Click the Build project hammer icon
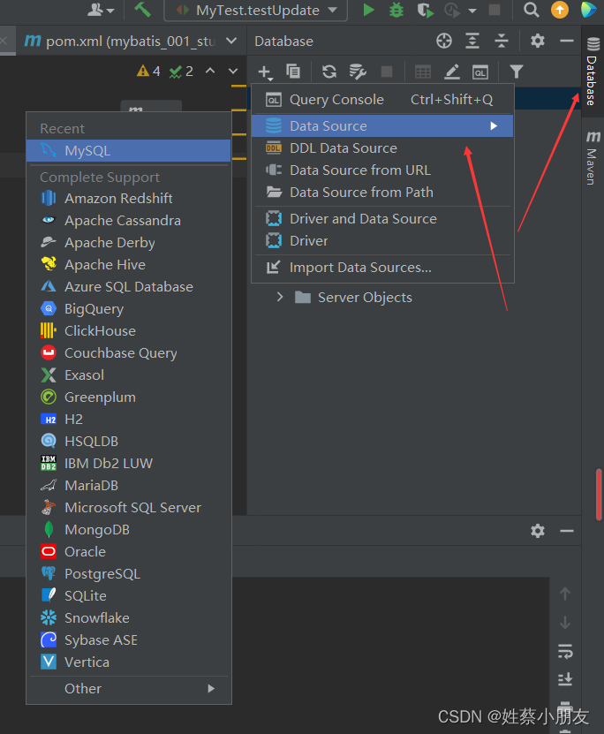Viewport: 604px width, 734px height. tap(142, 10)
